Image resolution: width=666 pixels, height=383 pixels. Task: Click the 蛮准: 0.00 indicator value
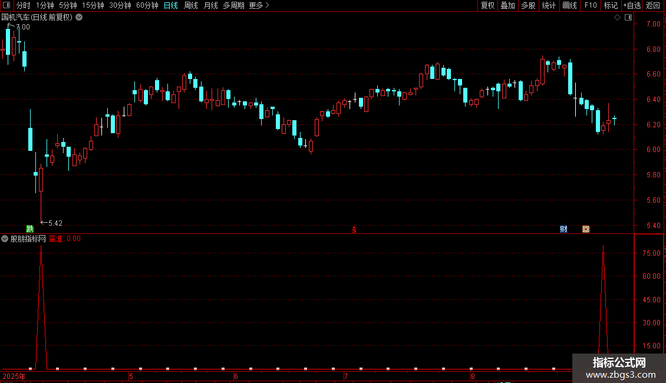tap(65, 239)
